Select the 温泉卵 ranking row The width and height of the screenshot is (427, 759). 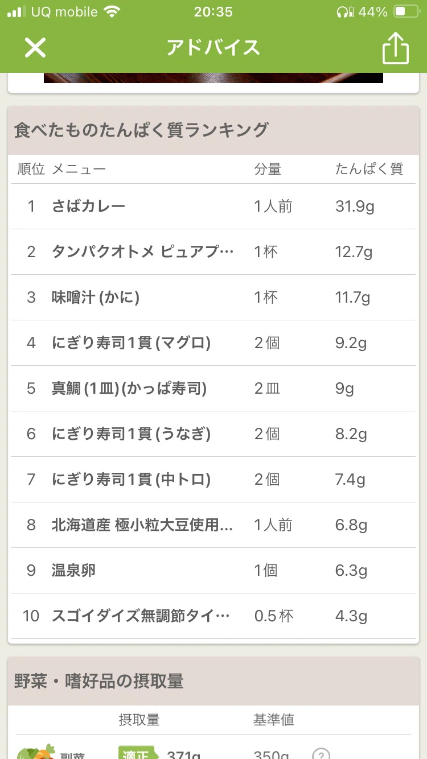[213, 570]
